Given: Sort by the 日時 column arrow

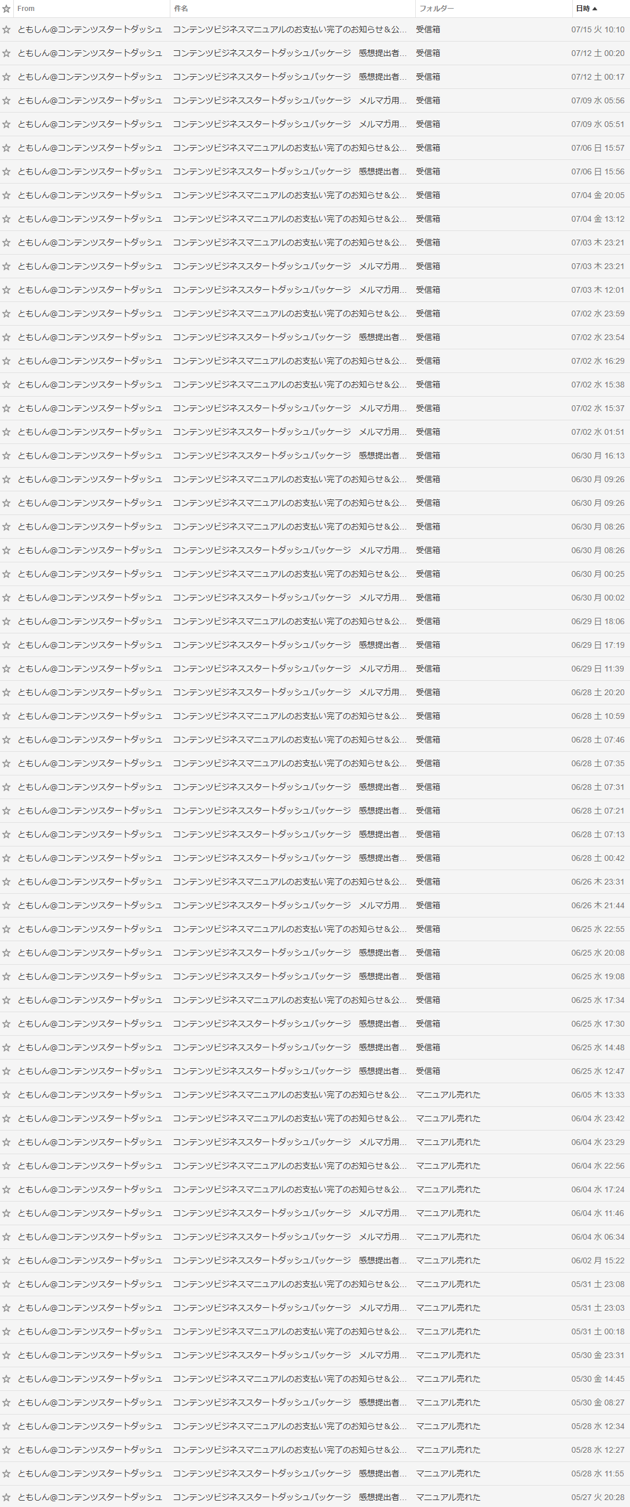Looking at the screenshot, I should coord(595,9).
